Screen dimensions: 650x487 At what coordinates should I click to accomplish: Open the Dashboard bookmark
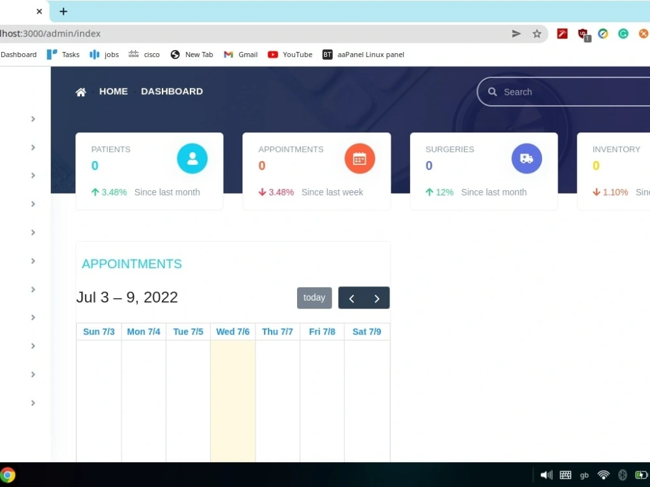(19, 55)
